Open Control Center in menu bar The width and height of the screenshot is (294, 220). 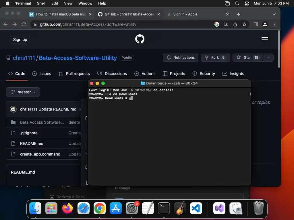pos(247,3)
